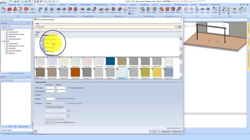Select the Wandung tool icon

click(x=113, y=9)
